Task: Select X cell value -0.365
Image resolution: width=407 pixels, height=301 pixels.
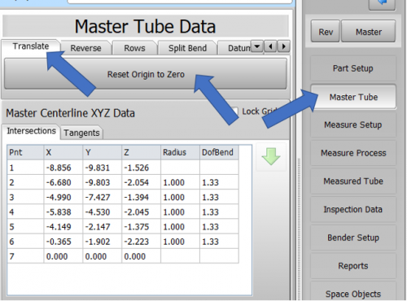Action: click(63, 242)
